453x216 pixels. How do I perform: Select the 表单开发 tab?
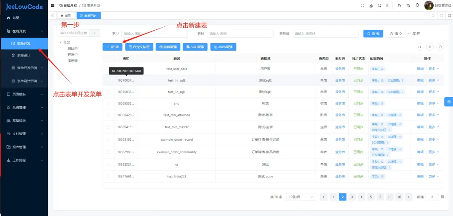pos(89,15)
